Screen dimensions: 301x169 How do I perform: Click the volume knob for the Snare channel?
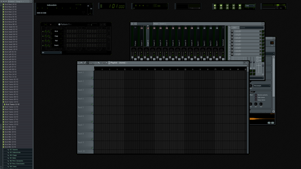pyautogui.click(x=49, y=46)
